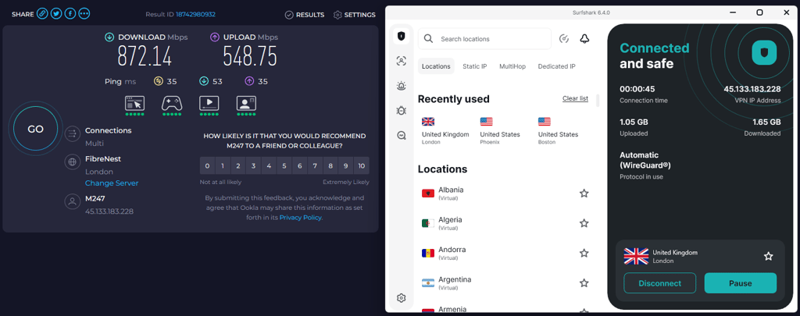Favorite connected United Kingdom London star
The width and height of the screenshot is (800, 316).
coord(769,257)
